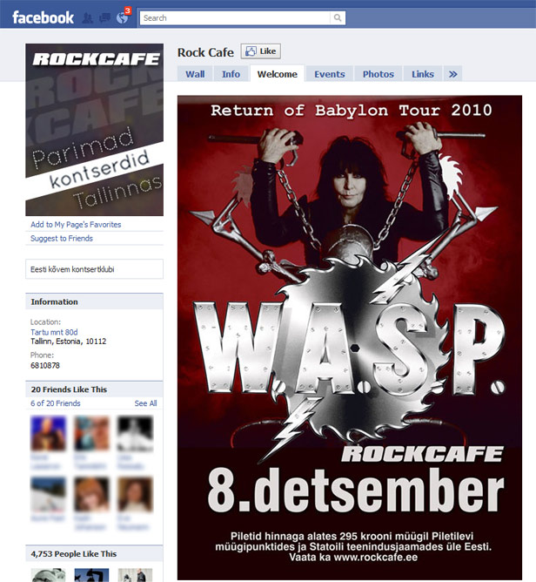This screenshot has height=582, width=536.
Task: Open friend requests icon in header
Action: pos(88,17)
